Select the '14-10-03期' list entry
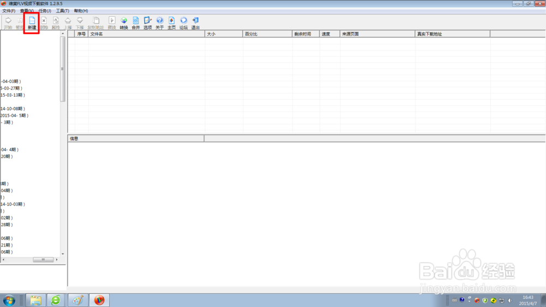Screen dimensions: 546x307 pos(13,204)
